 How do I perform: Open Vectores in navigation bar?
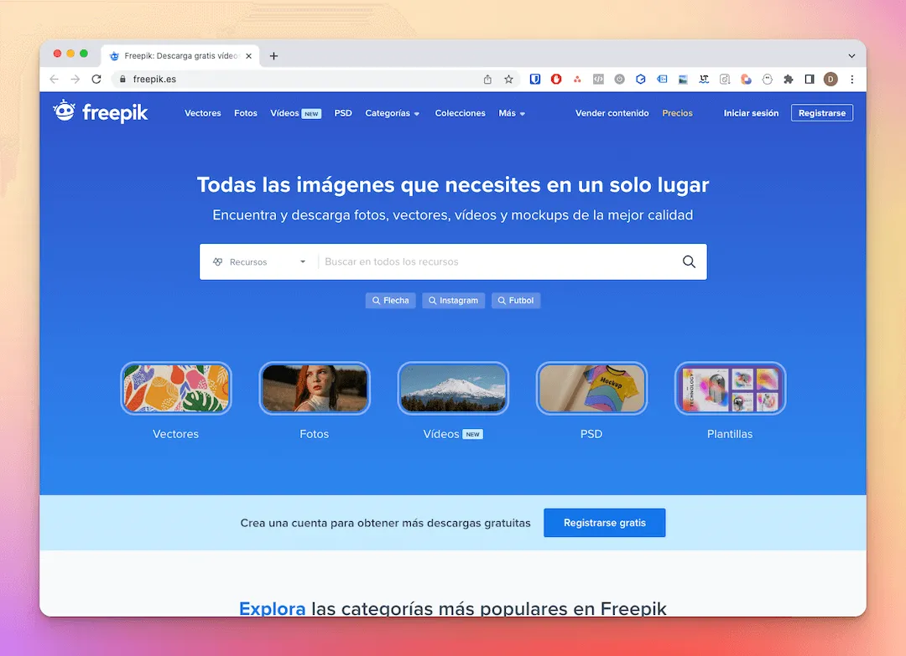click(203, 113)
